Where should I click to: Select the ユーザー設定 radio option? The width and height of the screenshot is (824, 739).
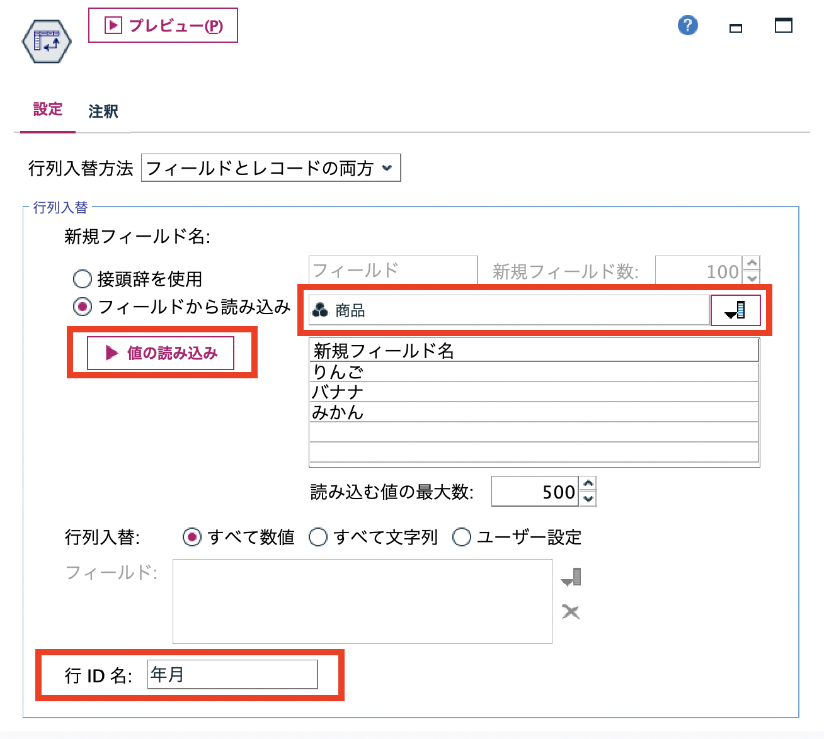point(462,537)
